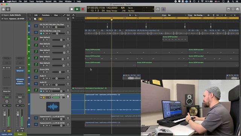Expand the Region Audio Defaults disclosure triangle

(2, 15)
